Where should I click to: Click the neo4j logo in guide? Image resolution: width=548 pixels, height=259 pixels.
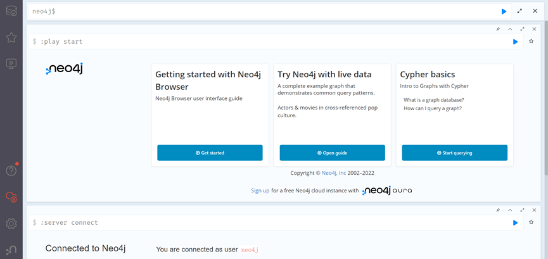pyautogui.click(x=65, y=68)
